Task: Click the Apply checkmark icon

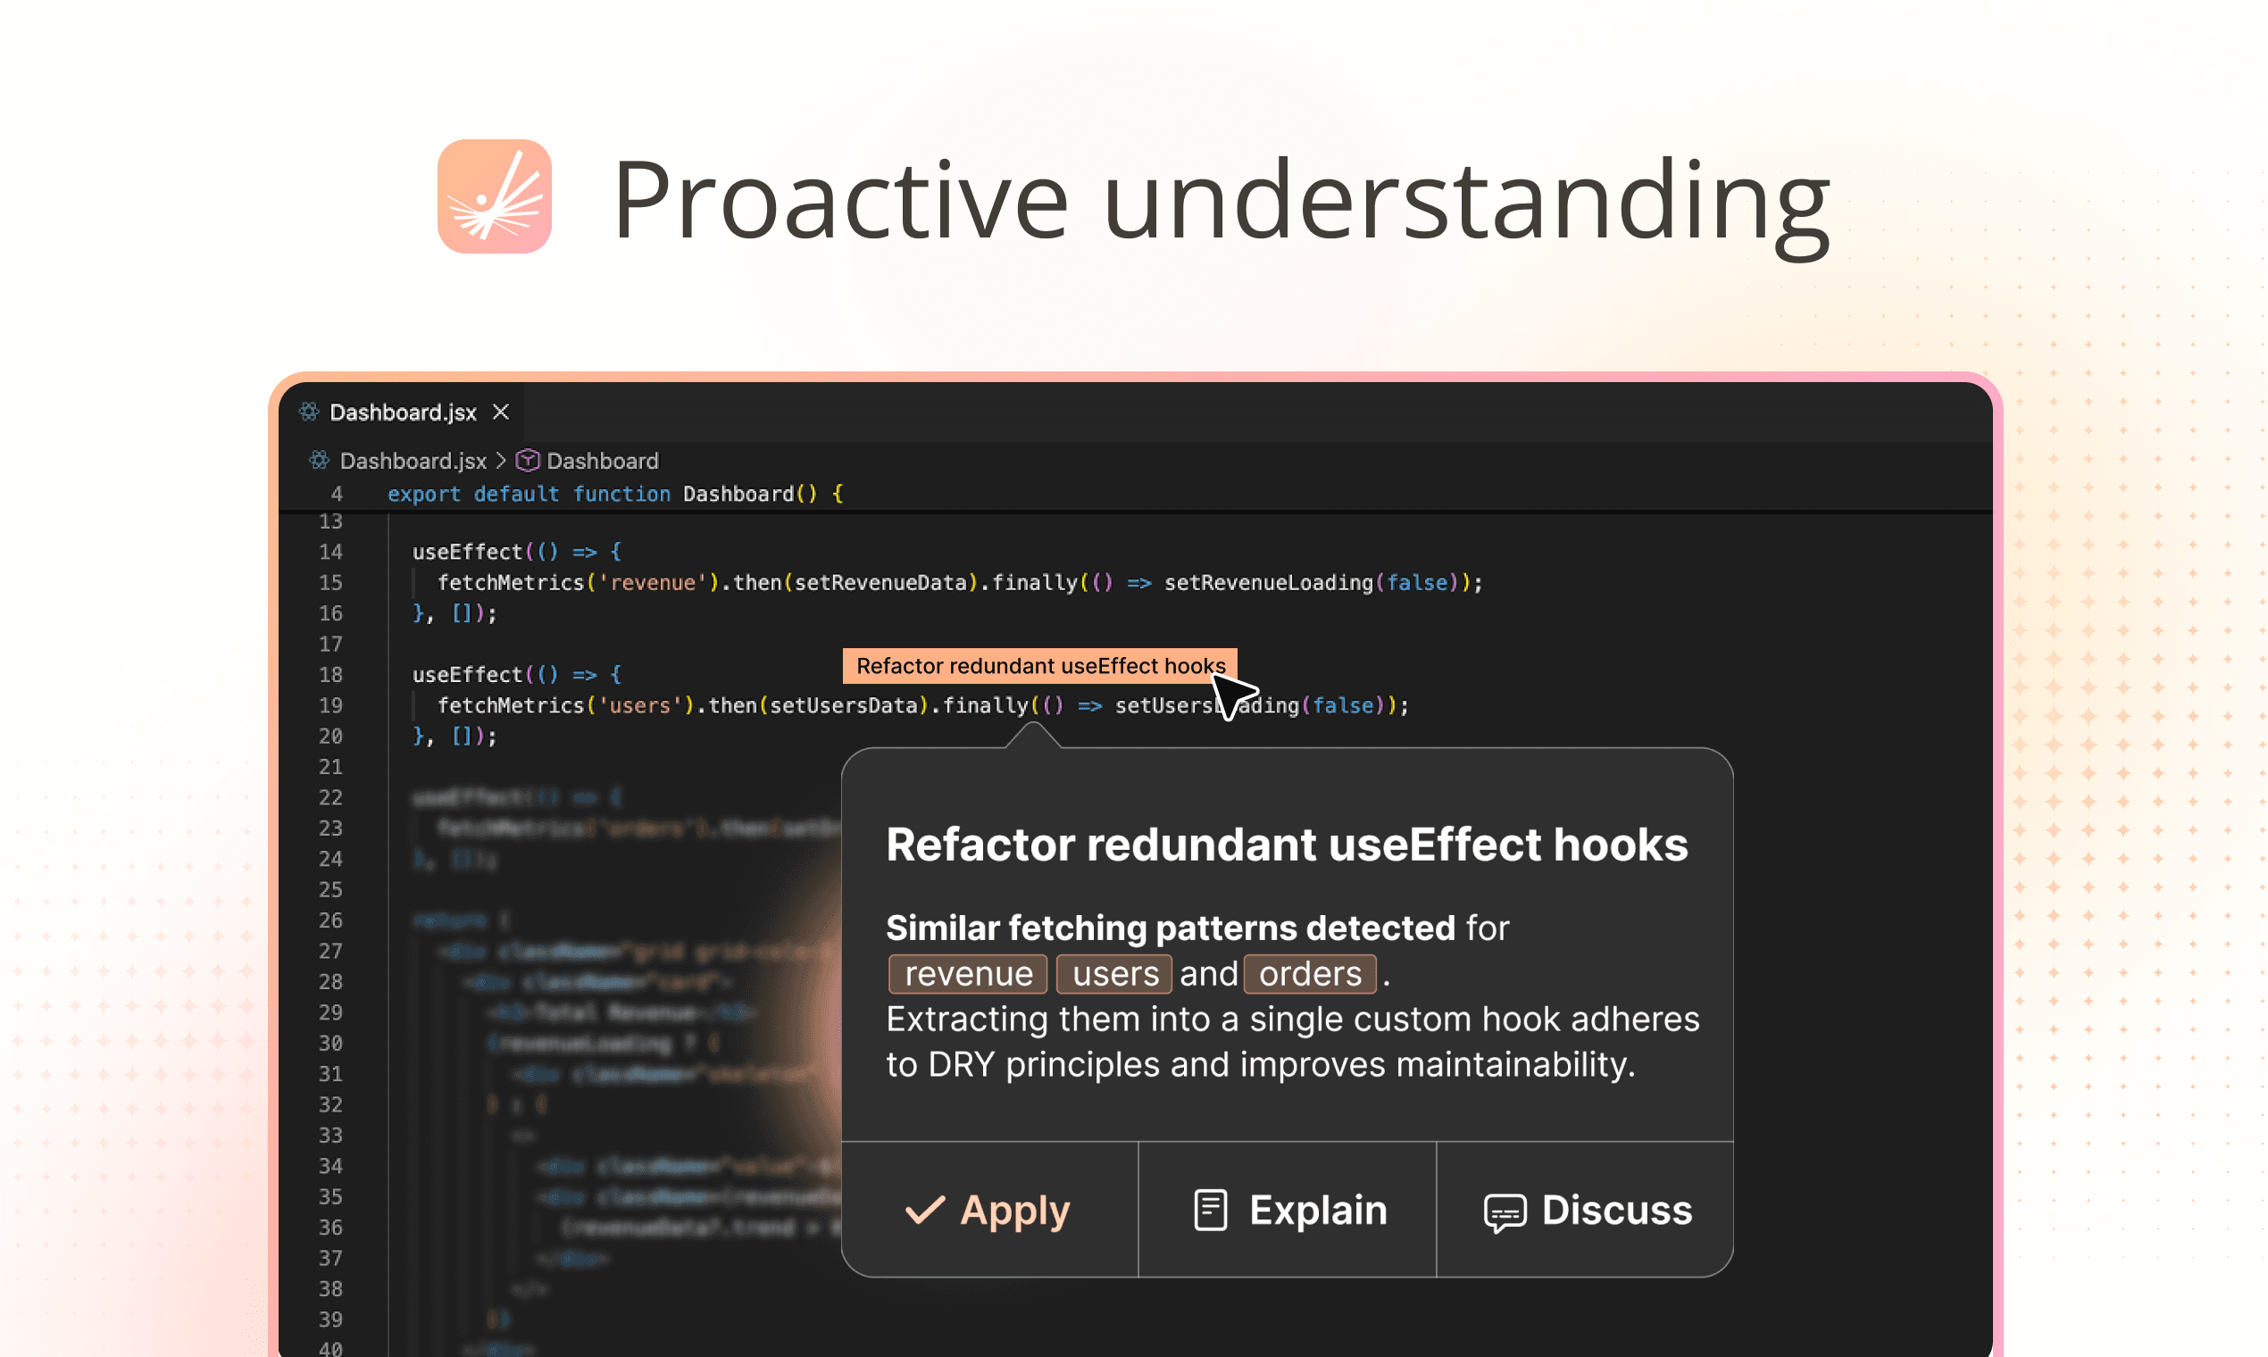Action: [924, 1210]
